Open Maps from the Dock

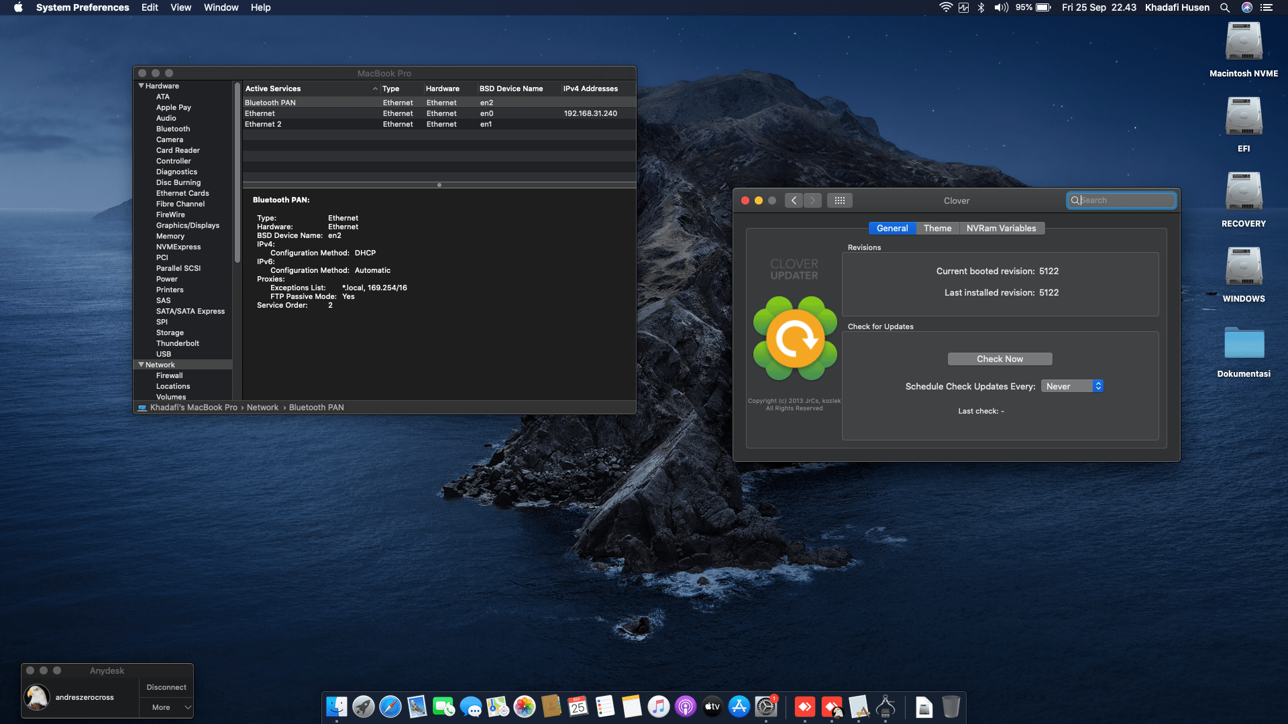[498, 707]
